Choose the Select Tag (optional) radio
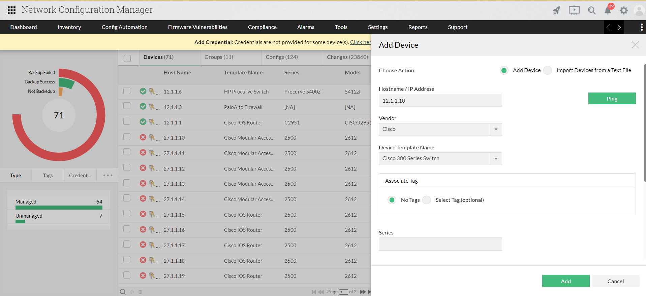646x296 pixels. [x=427, y=200]
